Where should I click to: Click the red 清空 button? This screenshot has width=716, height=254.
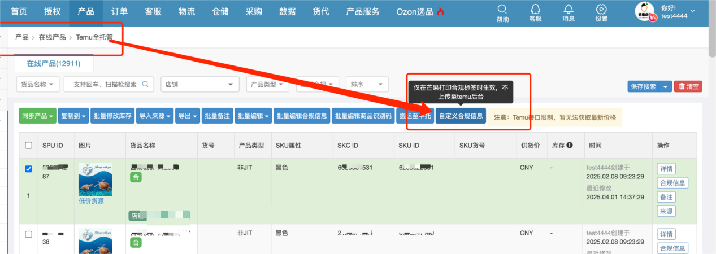[x=688, y=86]
